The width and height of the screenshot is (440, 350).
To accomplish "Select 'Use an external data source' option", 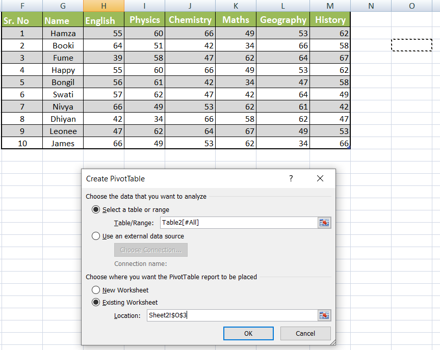I will click(96, 236).
